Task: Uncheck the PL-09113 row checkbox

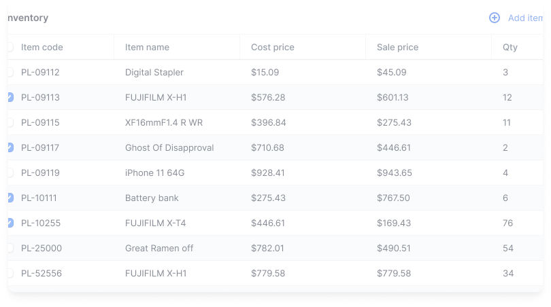Action: click(x=10, y=97)
